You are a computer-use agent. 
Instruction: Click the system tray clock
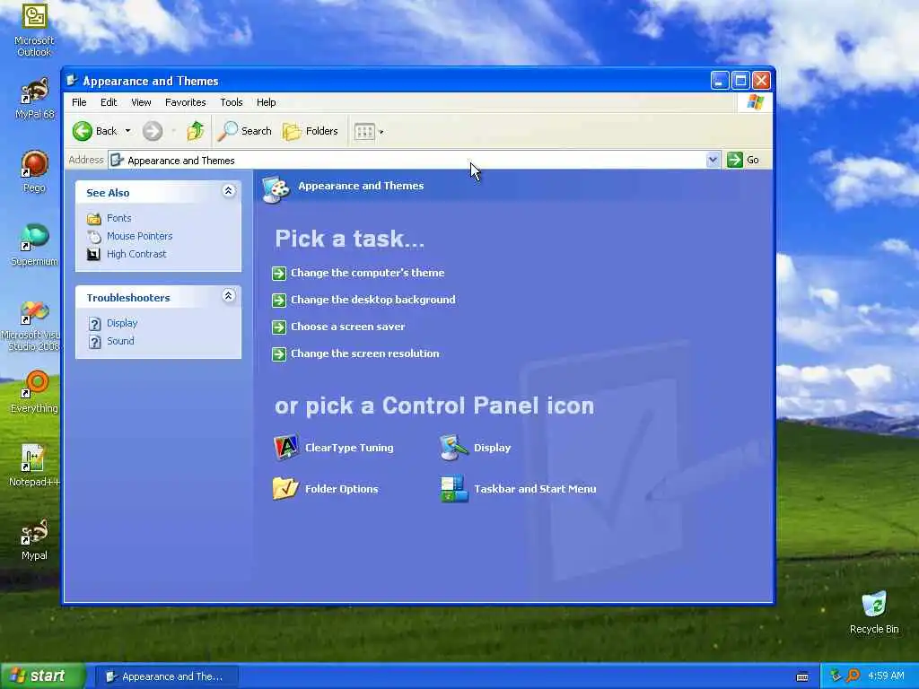click(886, 676)
